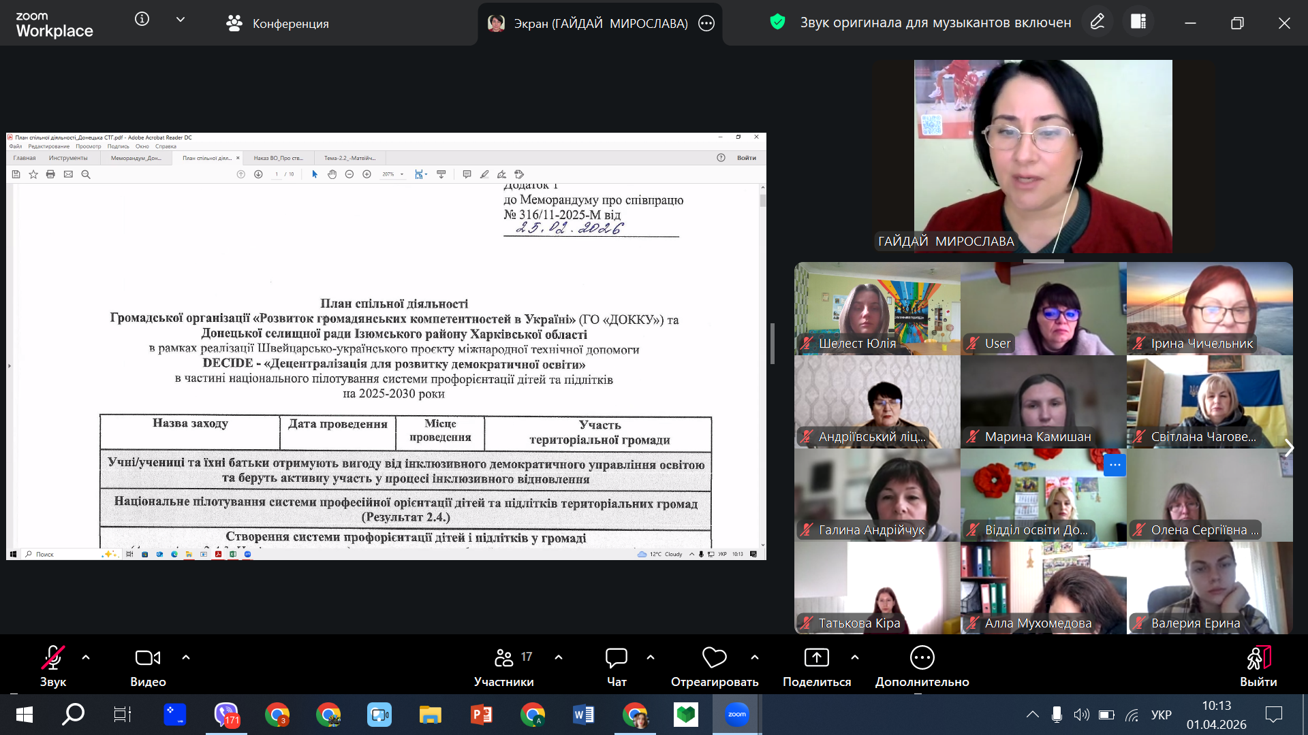Viewport: 1308px width, 735px height.
Task: Open dropdown chevron next to Zoom Workplace
Action: click(181, 20)
